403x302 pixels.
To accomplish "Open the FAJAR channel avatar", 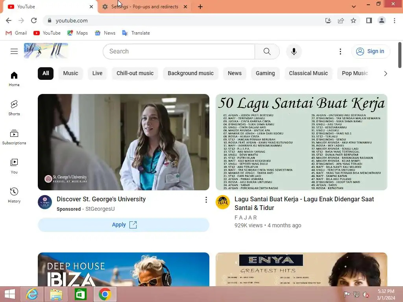I will coord(223,202).
